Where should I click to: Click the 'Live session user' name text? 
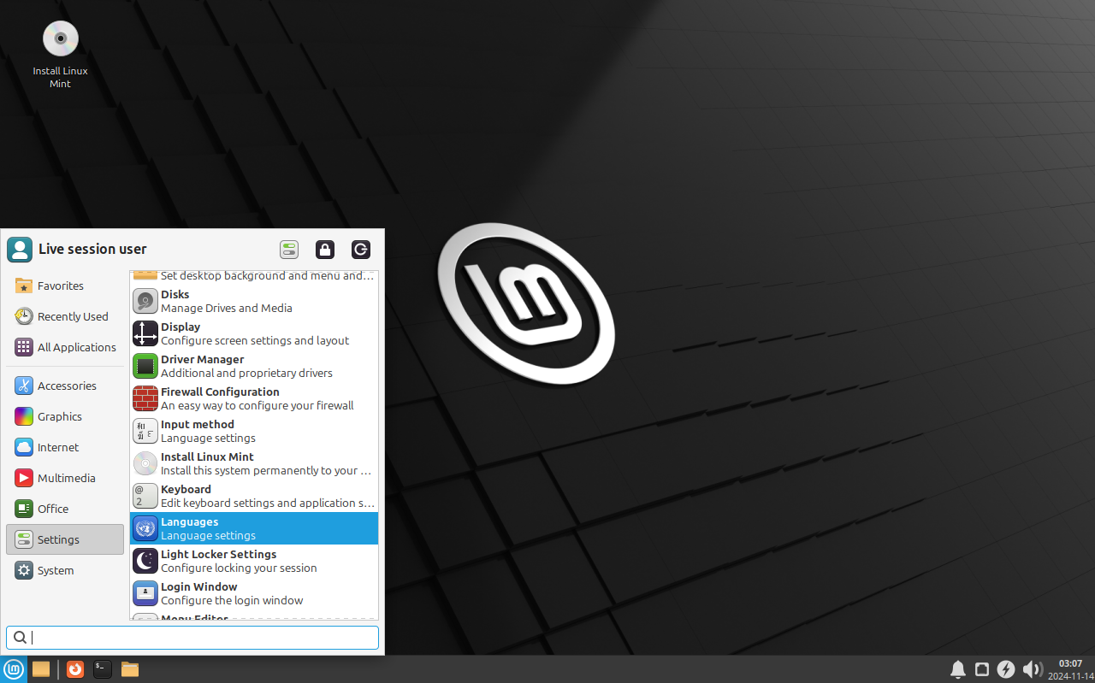pos(92,249)
